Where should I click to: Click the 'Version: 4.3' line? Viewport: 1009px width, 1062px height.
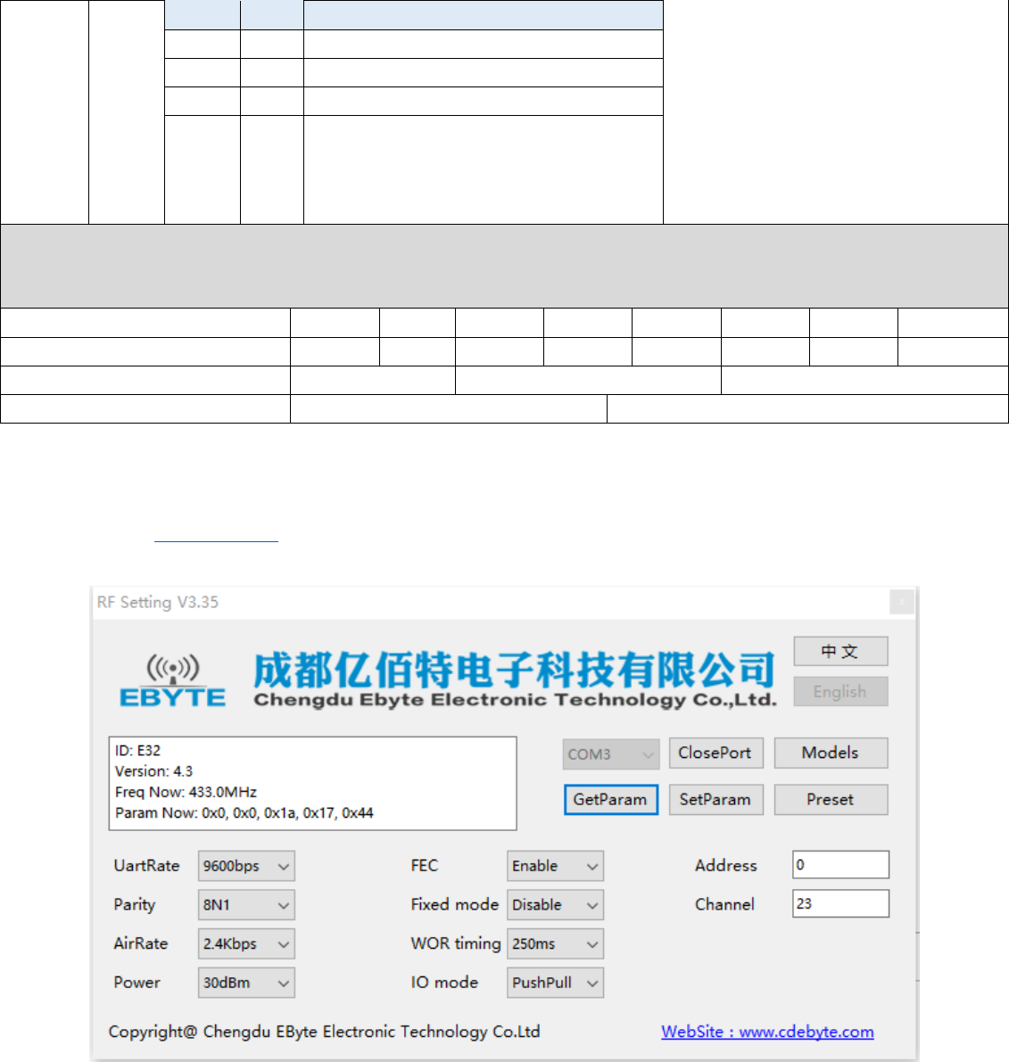pyautogui.click(x=153, y=771)
